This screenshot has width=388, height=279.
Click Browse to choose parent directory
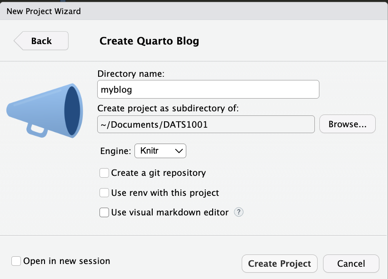348,124
